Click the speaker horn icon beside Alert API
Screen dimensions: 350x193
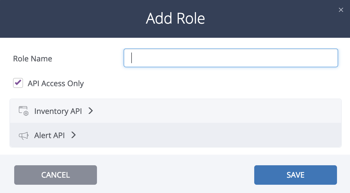[23, 135]
